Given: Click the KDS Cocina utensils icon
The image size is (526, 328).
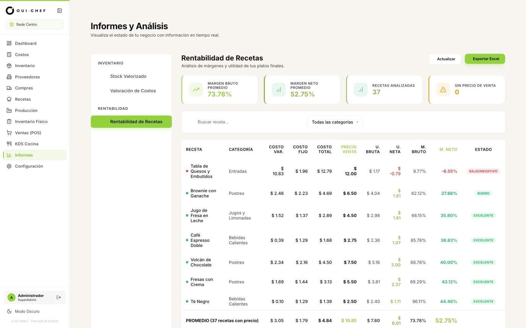Looking at the screenshot, I should (x=9, y=144).
